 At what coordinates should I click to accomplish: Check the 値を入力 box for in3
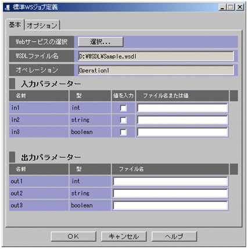pyautogui.click(x=123, y=132)
